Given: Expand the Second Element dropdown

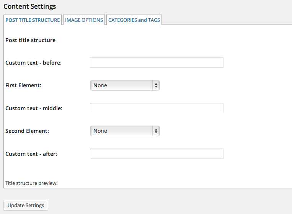Looking at the screenshot, I should tap(125, 131).
